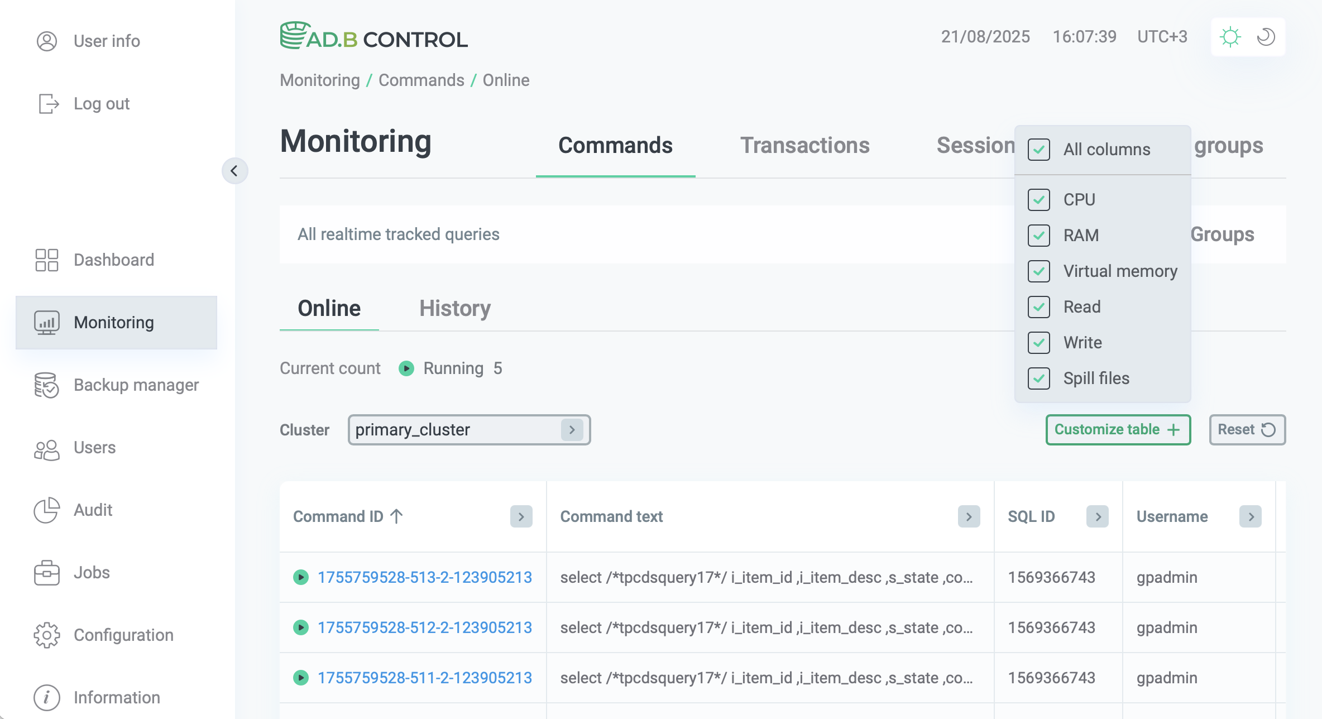Toggle the Virtual memory column checkbox
The height and width of the screenshot is (719, 1322).
pos(1039,271)
